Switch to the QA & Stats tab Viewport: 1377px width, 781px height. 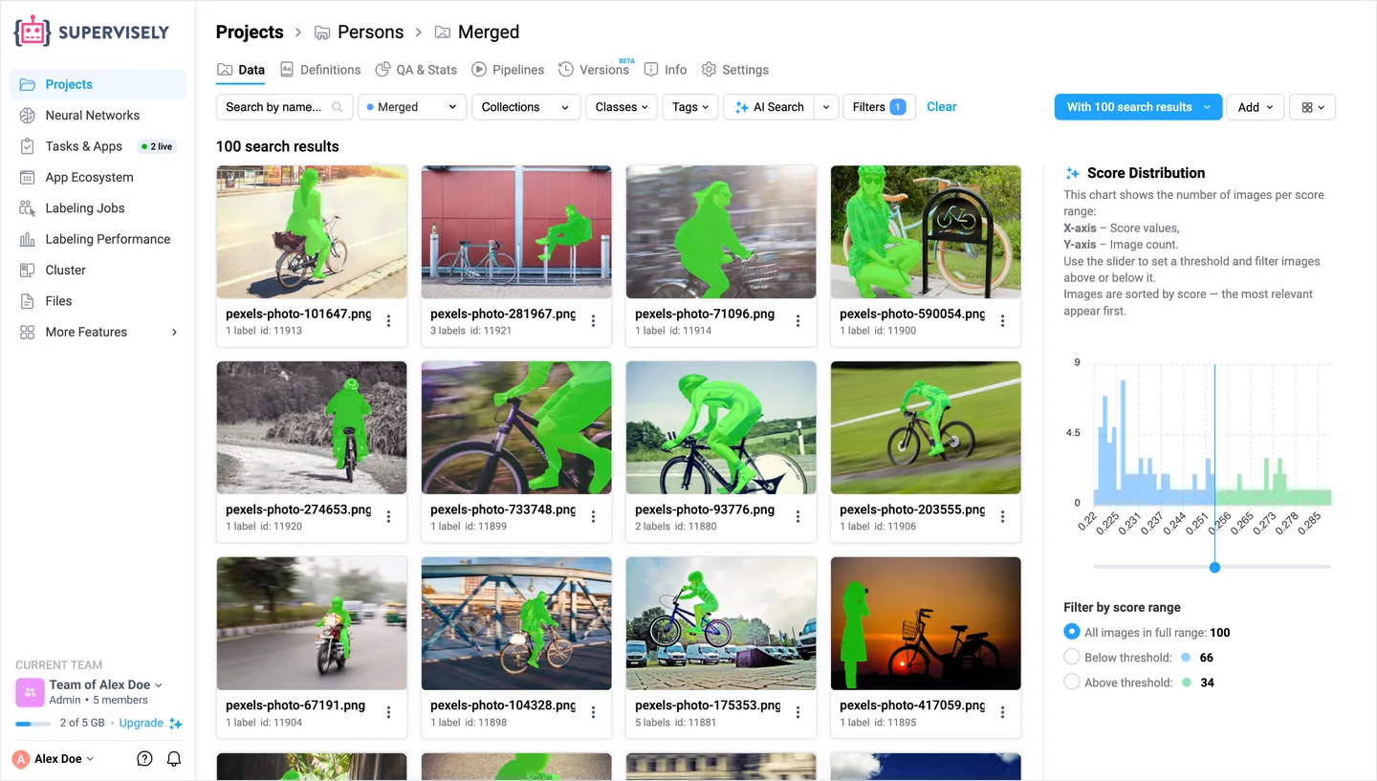point(416,70)
